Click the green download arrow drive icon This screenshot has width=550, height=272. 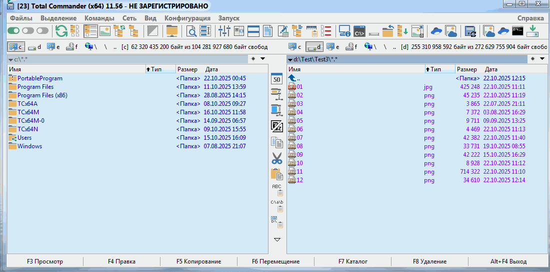tap(532, 31)
